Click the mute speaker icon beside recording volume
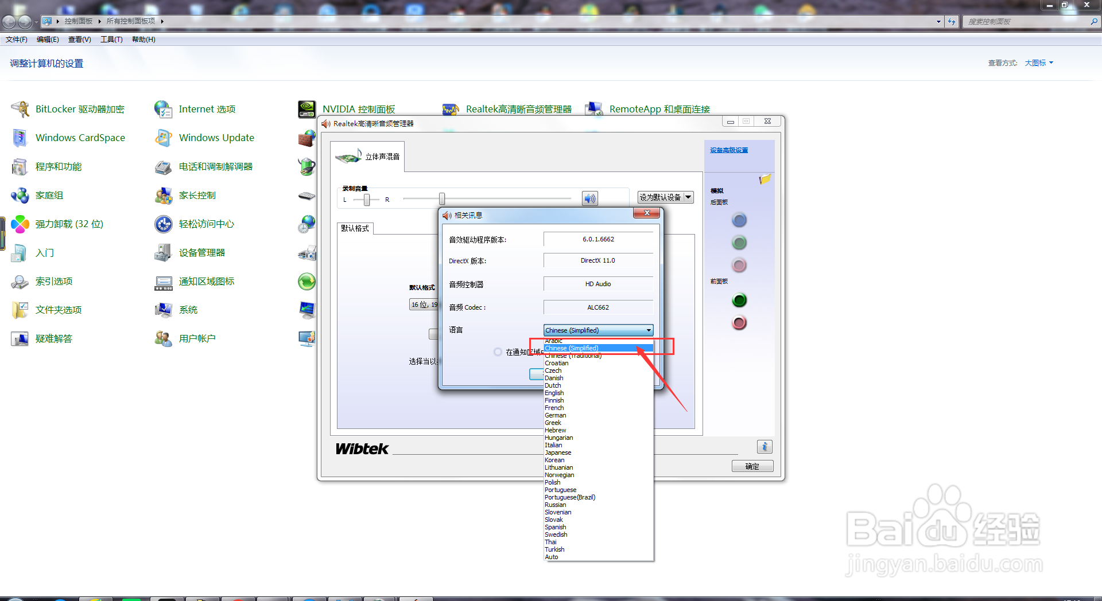This screenshot has height=601, width=1102. pyautogui.click(x=590, y=198)
